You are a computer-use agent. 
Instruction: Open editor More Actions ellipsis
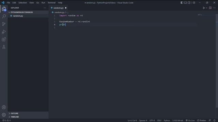tap(214, 8)
